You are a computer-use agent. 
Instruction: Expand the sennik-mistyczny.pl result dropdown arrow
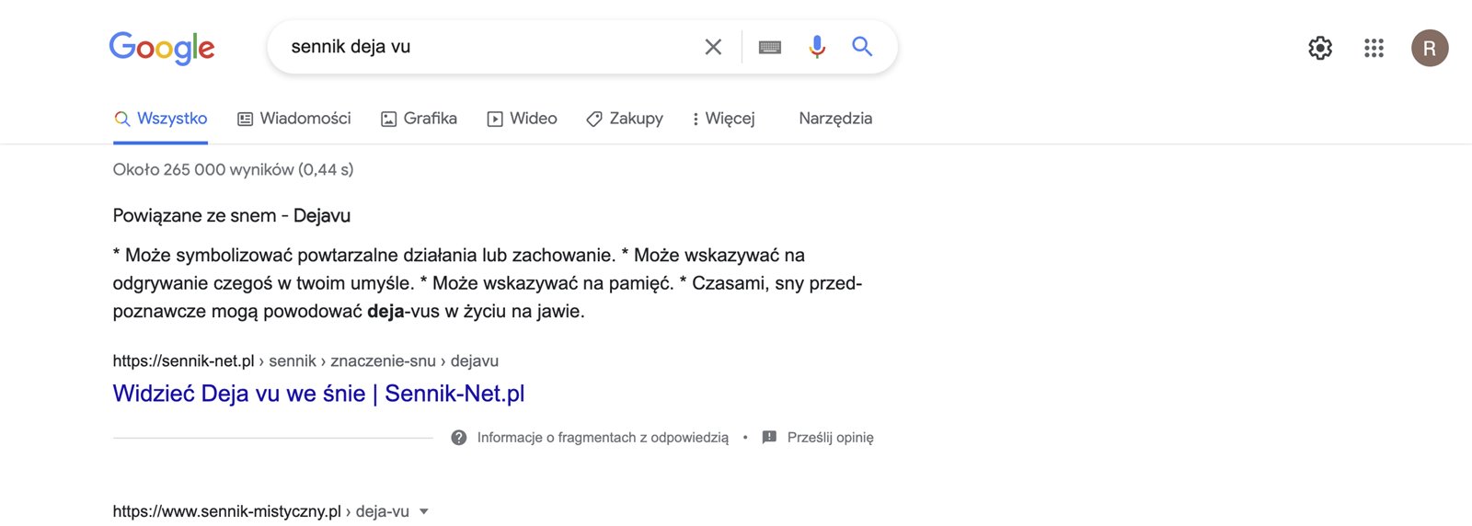click(424, 511)
